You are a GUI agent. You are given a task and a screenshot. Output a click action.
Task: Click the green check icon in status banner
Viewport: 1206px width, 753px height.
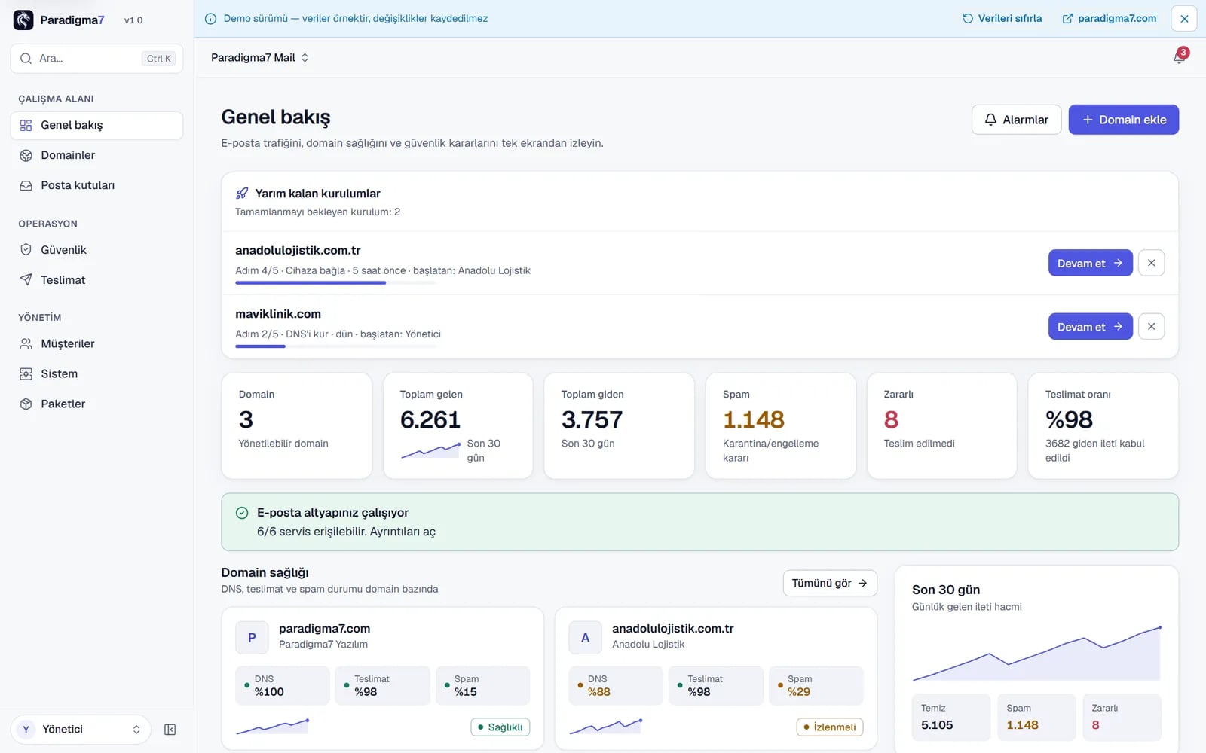point(242,513)
